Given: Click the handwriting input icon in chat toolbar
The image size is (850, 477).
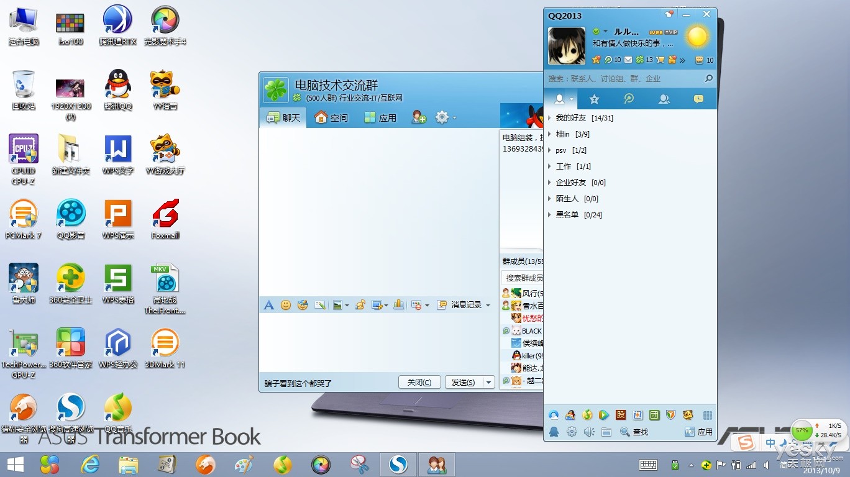Looking at the screenshot, I should point(320,305).
